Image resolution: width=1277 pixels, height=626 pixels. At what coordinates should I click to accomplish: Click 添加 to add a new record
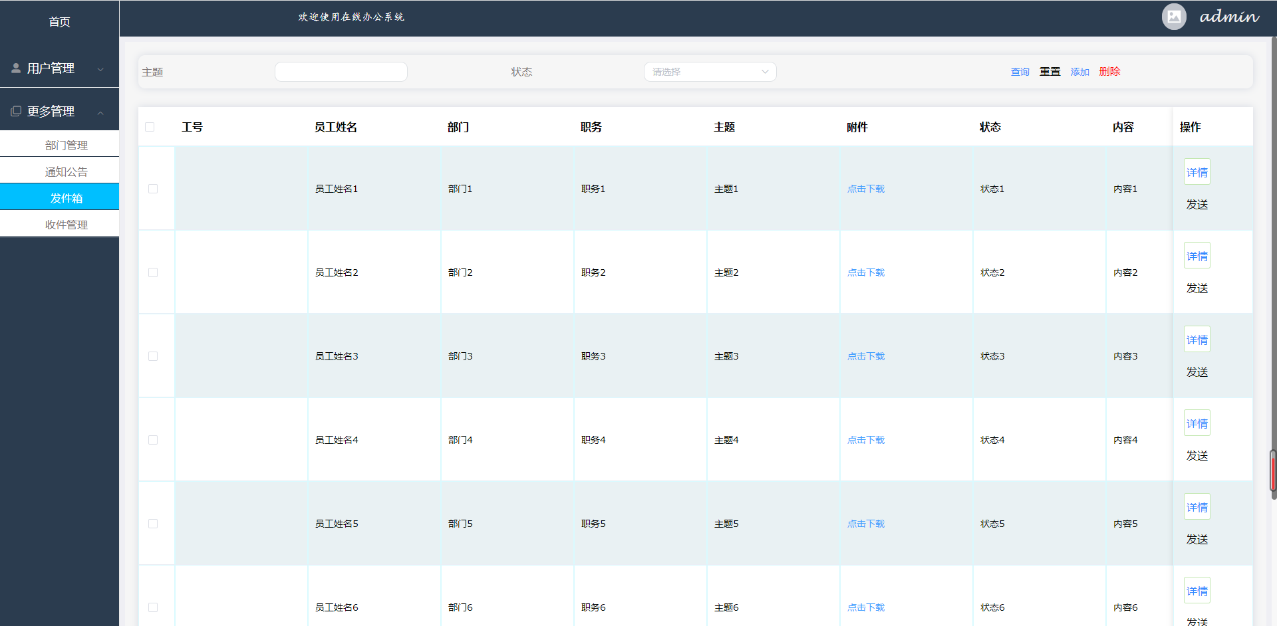[1079, 71]
